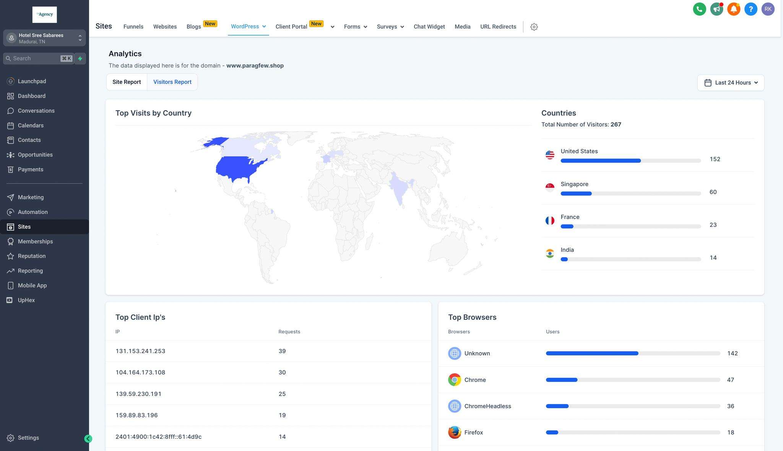Open the Chat Widget tab
The height and width of the screenshot is (451, 783).
click(x=429, y=27)
